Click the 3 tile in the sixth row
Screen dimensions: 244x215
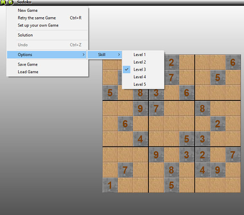(202, 139)
